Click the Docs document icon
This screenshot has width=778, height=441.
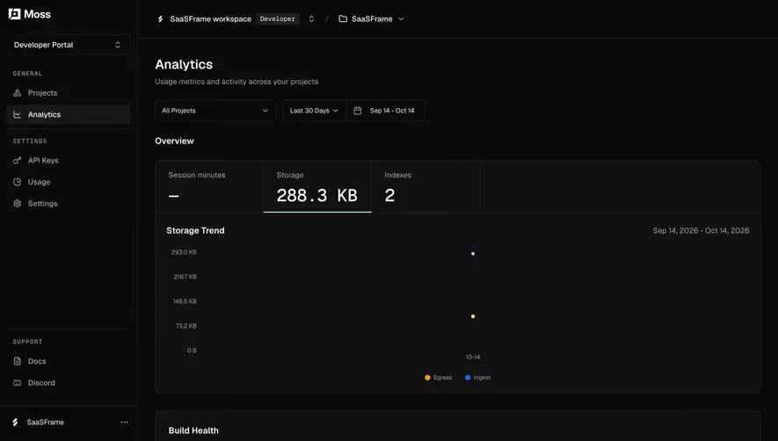click(x=18, y=361)
